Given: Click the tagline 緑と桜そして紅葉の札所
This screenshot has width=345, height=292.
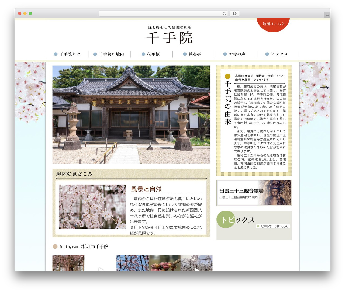Looking at the screenshot, I should coord(170,27).
